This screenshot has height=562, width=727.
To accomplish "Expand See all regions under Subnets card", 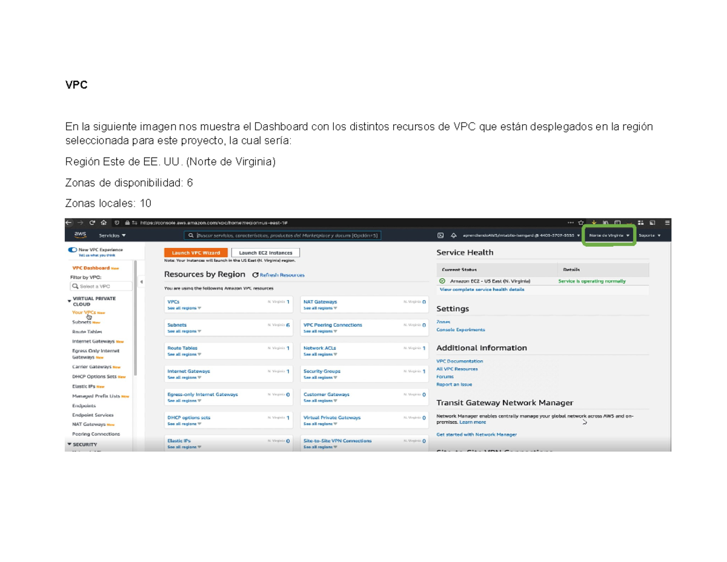I will tap(184, 331).
